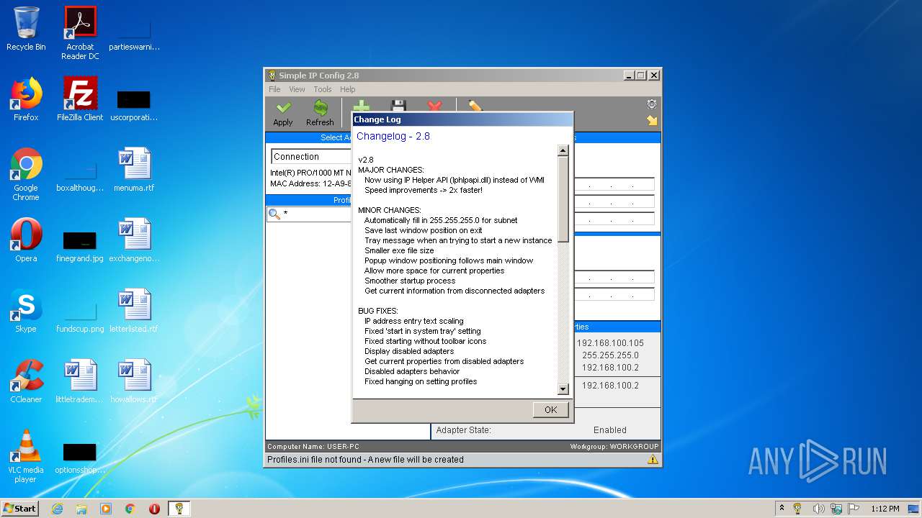This screenshot has width=922, height=518.
Task: Click OK in the Change Log dialog
Action: [x=551, y=409]
